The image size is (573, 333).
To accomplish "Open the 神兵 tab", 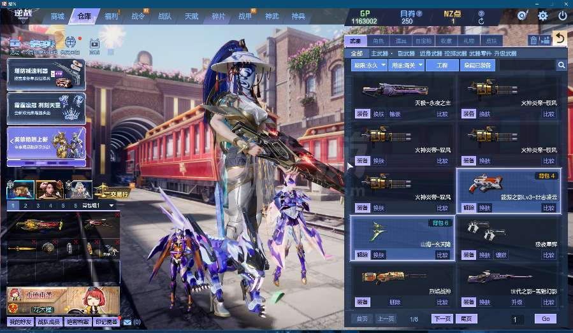I will pyautogui.click(x=298, y=16).
